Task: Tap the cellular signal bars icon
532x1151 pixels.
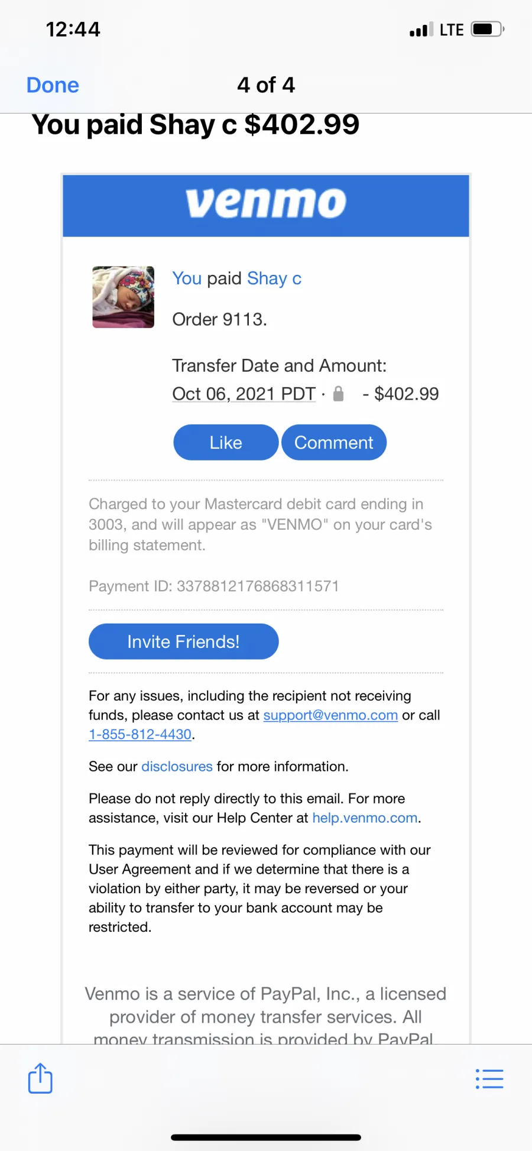Action: pyautogui.click(x=421, y=30)
